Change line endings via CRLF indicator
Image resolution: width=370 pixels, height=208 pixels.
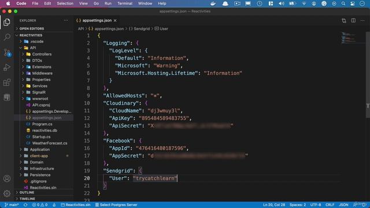point(330,205)
